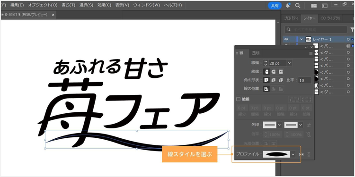Screen dimensions: 355x177
Task: Click the レイヤー 1 thumbnail
Action: [308, 39]
